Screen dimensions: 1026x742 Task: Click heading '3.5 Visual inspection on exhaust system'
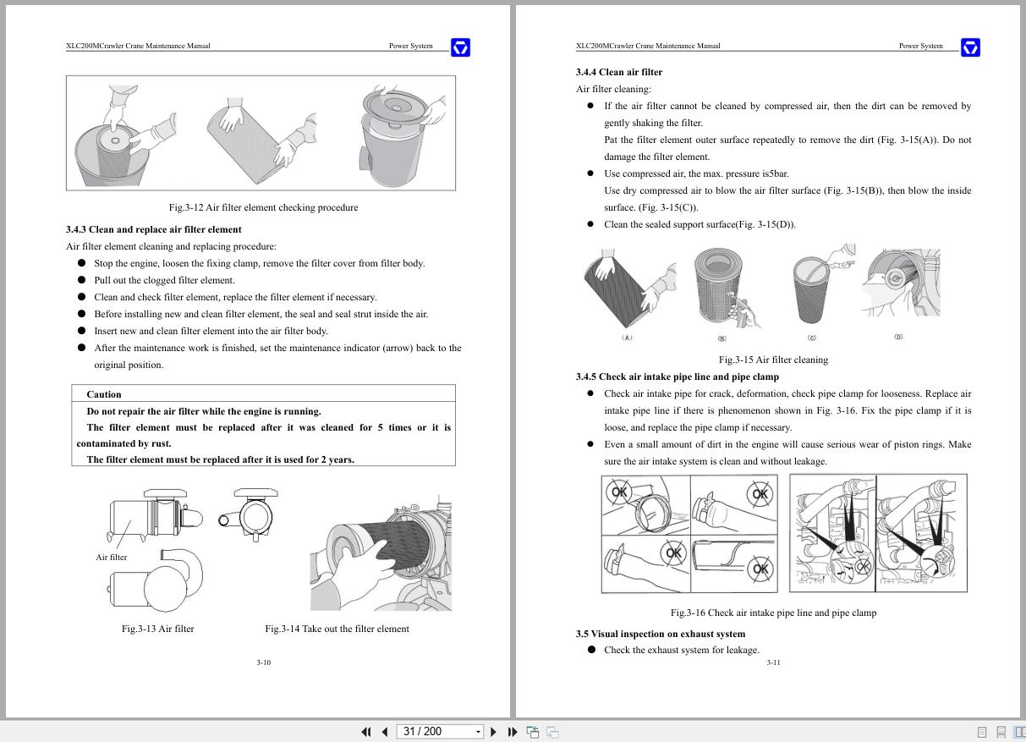click(x=661, y=634)
